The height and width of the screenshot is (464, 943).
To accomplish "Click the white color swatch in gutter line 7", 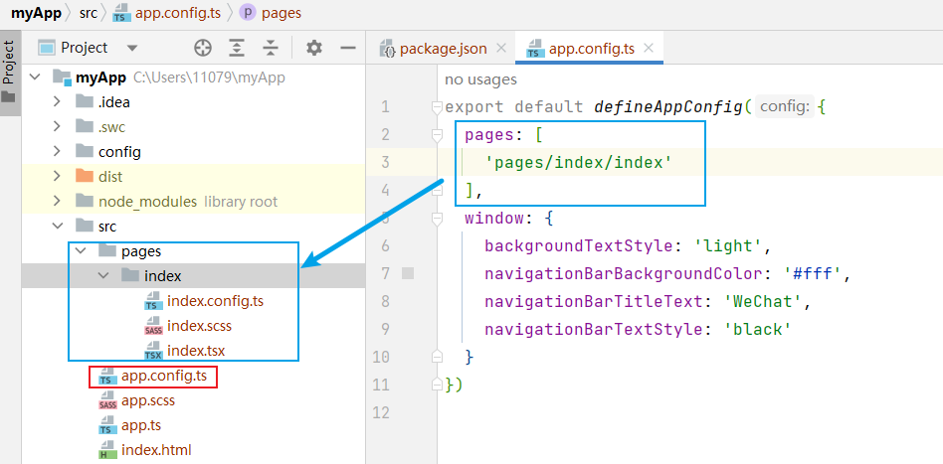I will 408,273.
